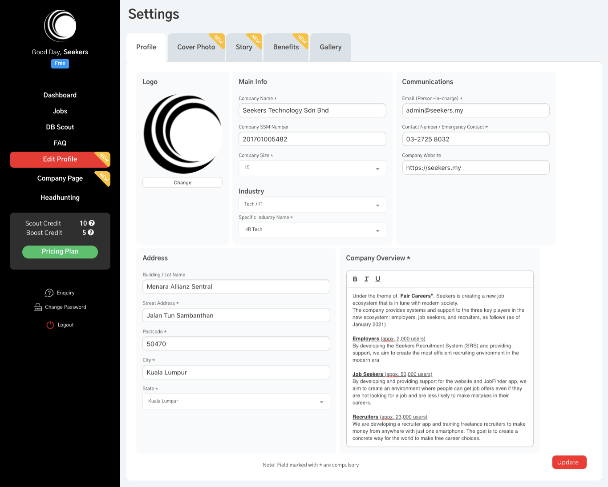This screenshot has width=608, height=487.
Task: Apply underline formatting in Company Overview
Action: [378, 279]
